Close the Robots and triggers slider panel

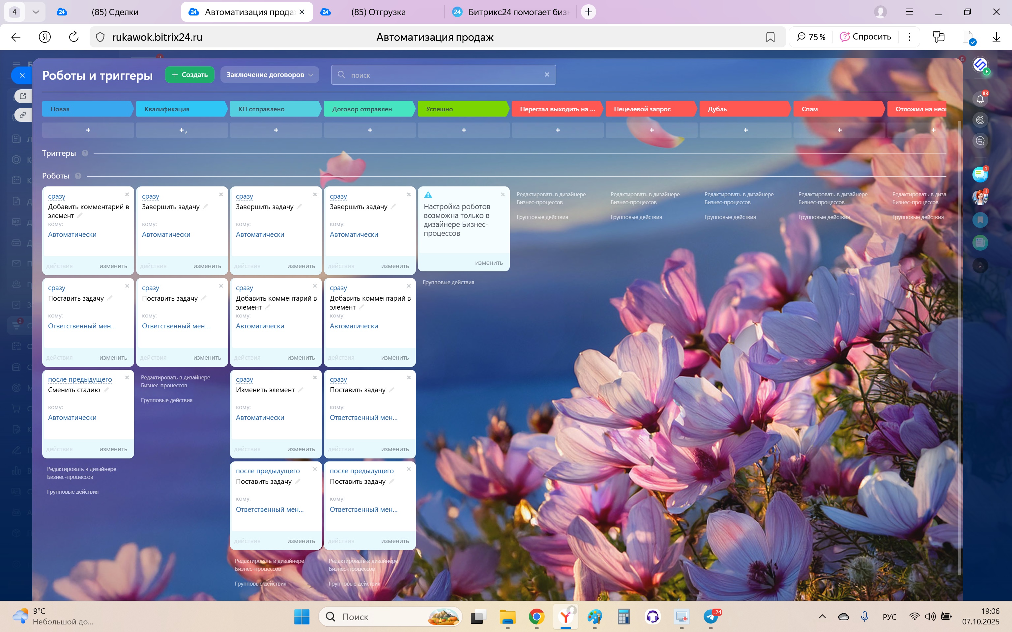pos(22,75)
